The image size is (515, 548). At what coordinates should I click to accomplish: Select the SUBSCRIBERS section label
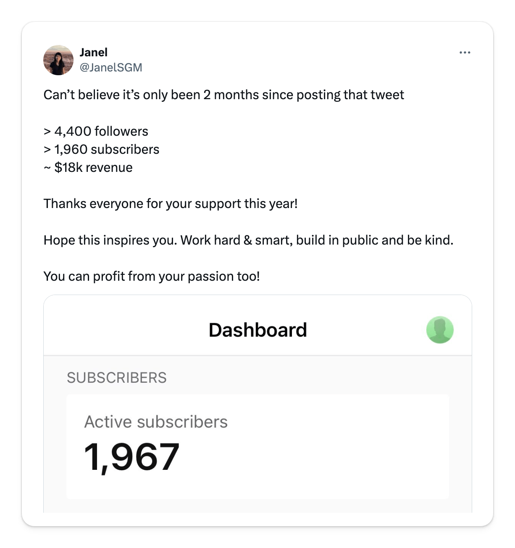coord(116,378)
